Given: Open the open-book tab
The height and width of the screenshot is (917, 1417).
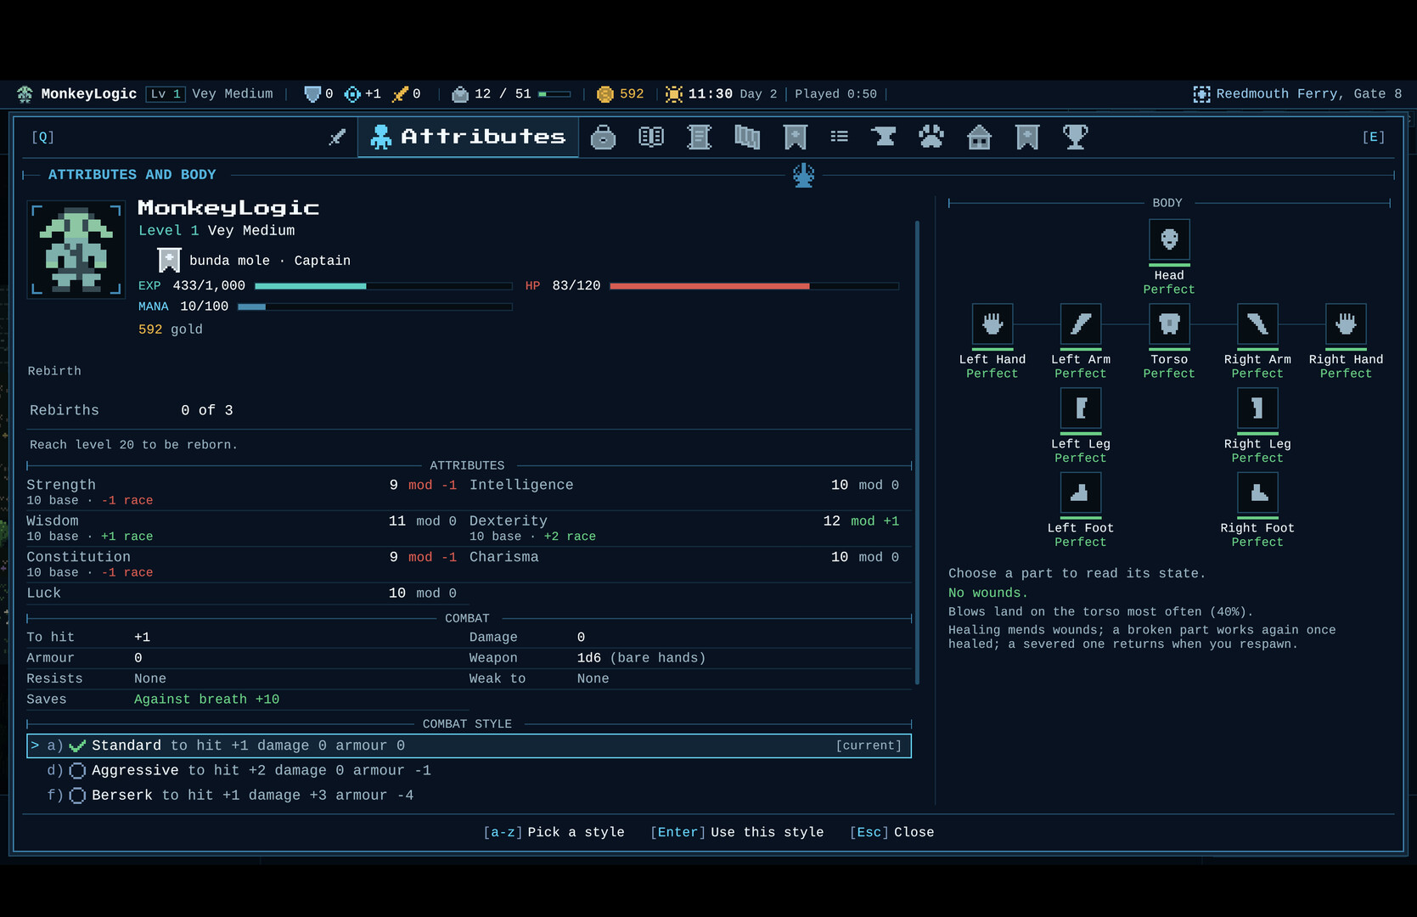Looking at the screenshot, I should click(651, 137).
